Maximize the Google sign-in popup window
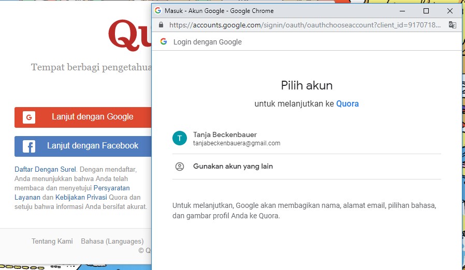The width and height of the screenshot is (465, 270). click(x=426, y=11)
